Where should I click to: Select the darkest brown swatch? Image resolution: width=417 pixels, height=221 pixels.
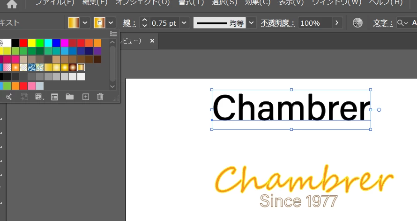(97, 59)
